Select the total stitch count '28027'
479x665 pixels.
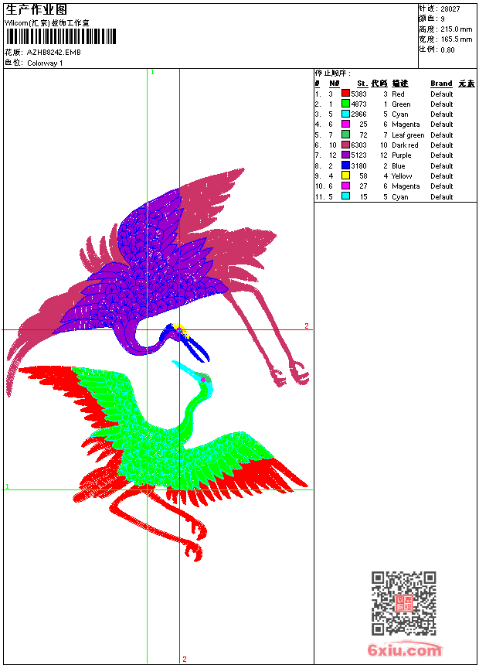pyautogui.click(x=450, y=9)
